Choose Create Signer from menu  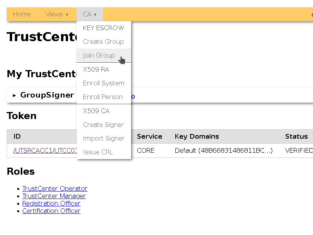(x=103, y=125)
